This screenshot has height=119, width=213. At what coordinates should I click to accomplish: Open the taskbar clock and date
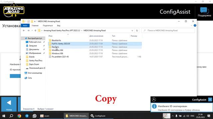[x=200, y=116]
